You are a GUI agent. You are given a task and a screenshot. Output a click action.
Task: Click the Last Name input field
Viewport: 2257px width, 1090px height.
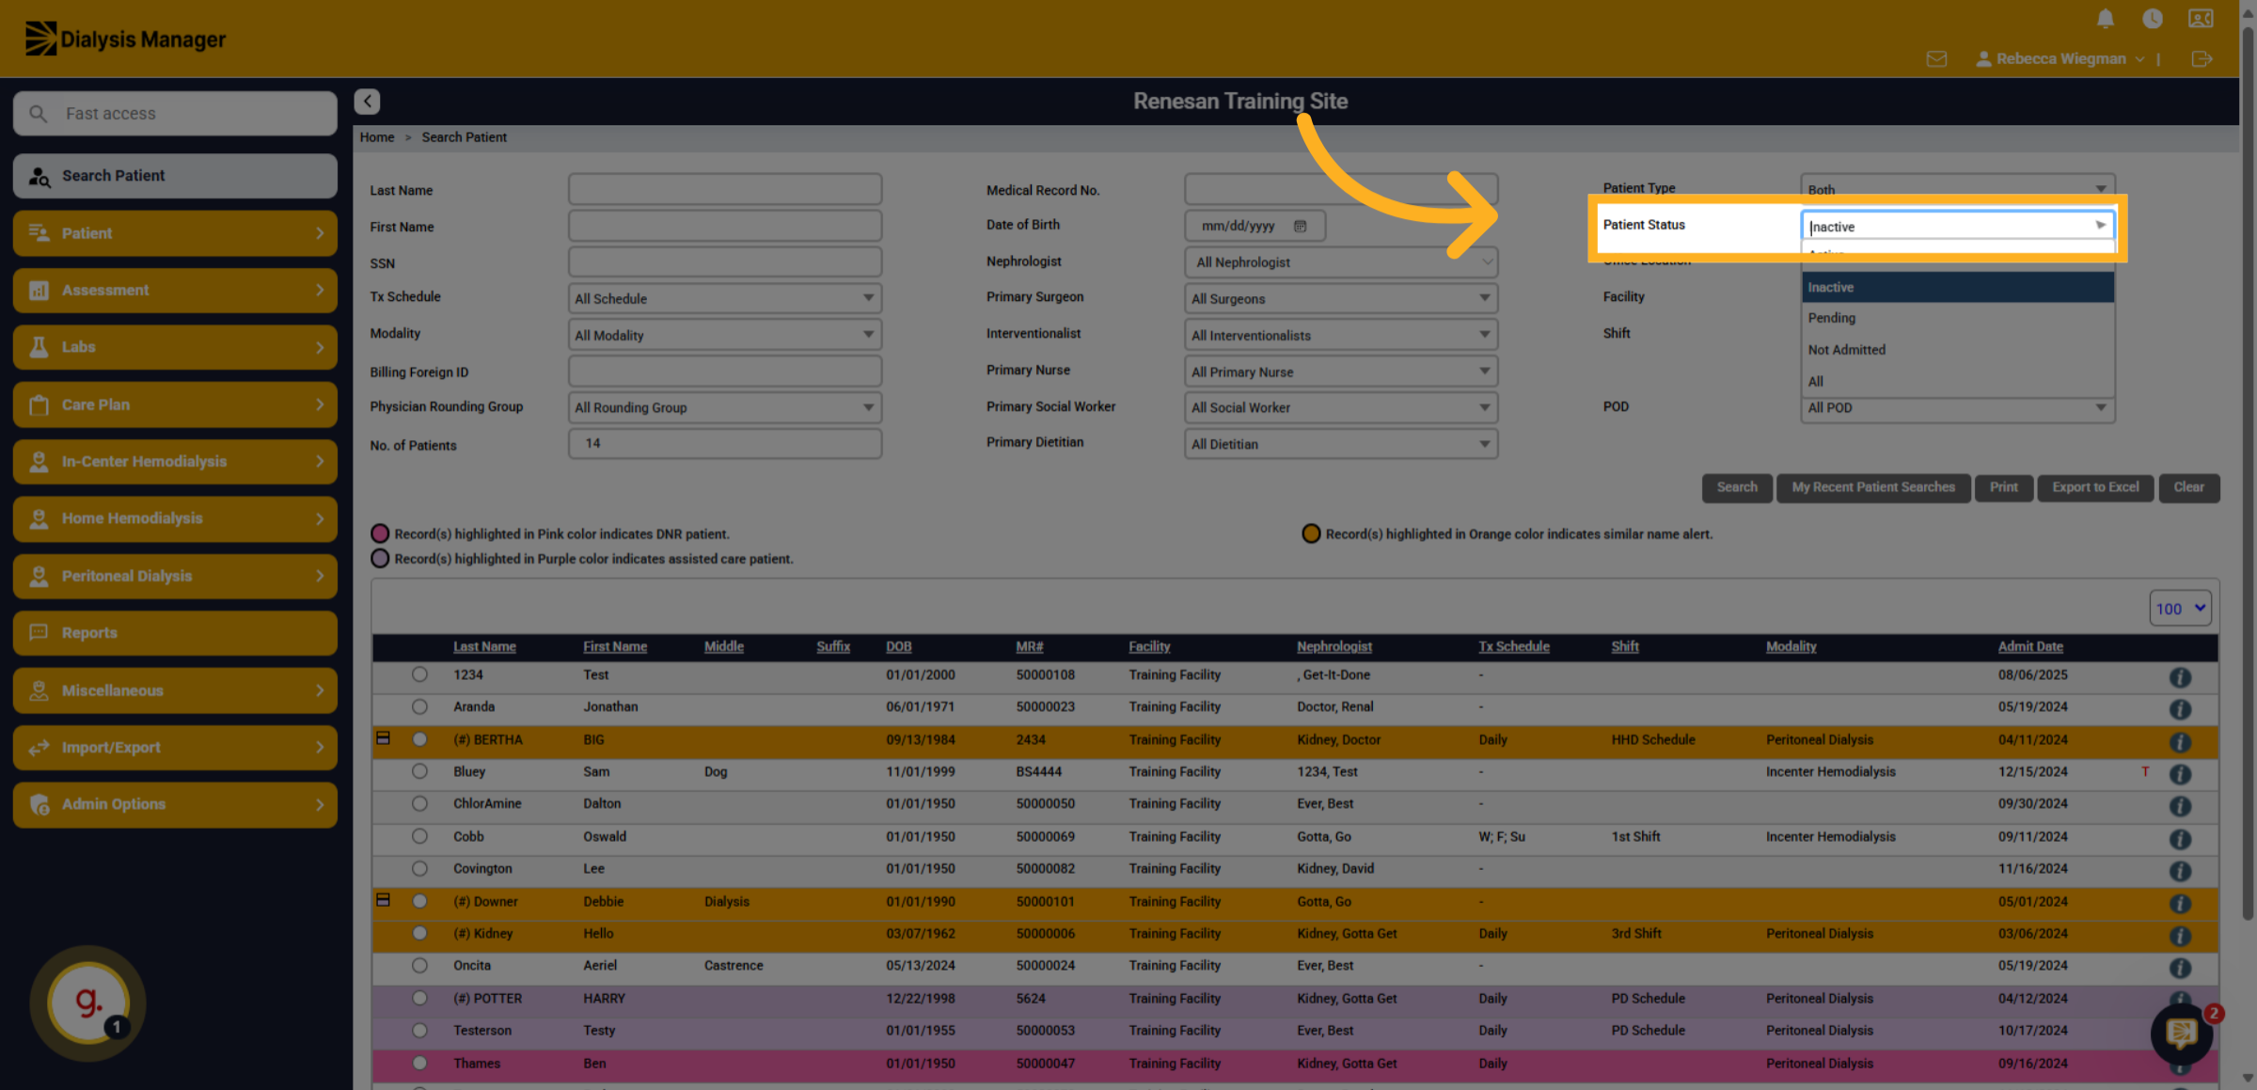point(724,189)
